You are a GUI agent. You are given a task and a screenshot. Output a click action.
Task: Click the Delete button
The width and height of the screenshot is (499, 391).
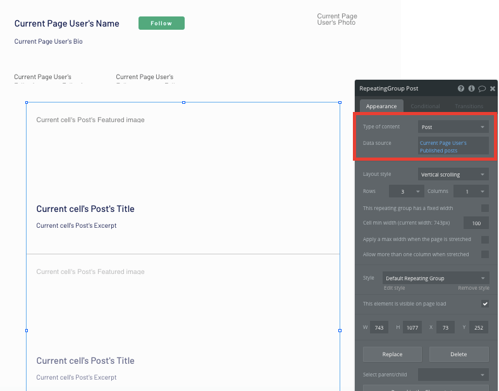pos(459,354)
